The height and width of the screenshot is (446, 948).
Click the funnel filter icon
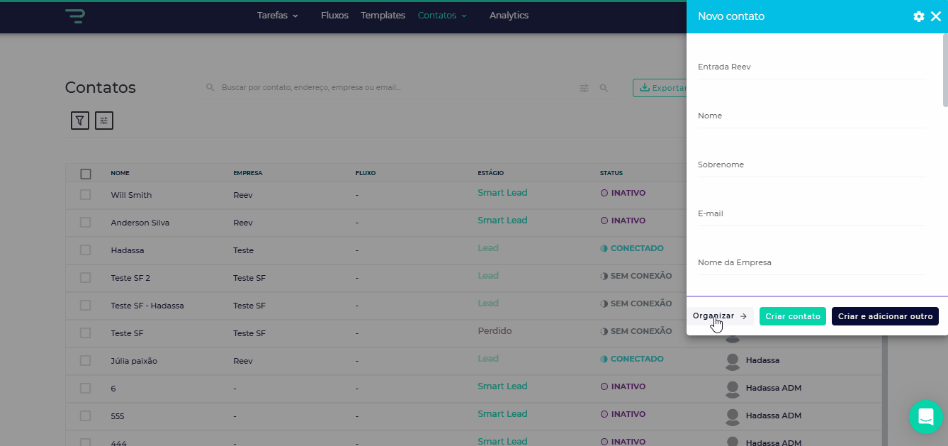(80, 121)
